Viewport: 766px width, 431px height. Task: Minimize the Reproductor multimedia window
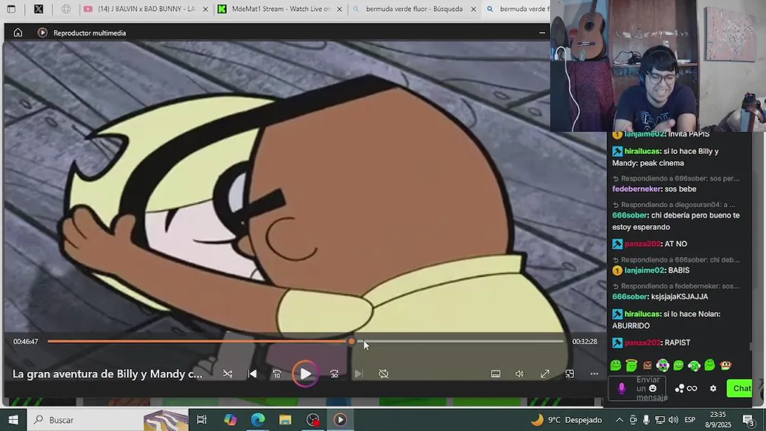(542, 32)
